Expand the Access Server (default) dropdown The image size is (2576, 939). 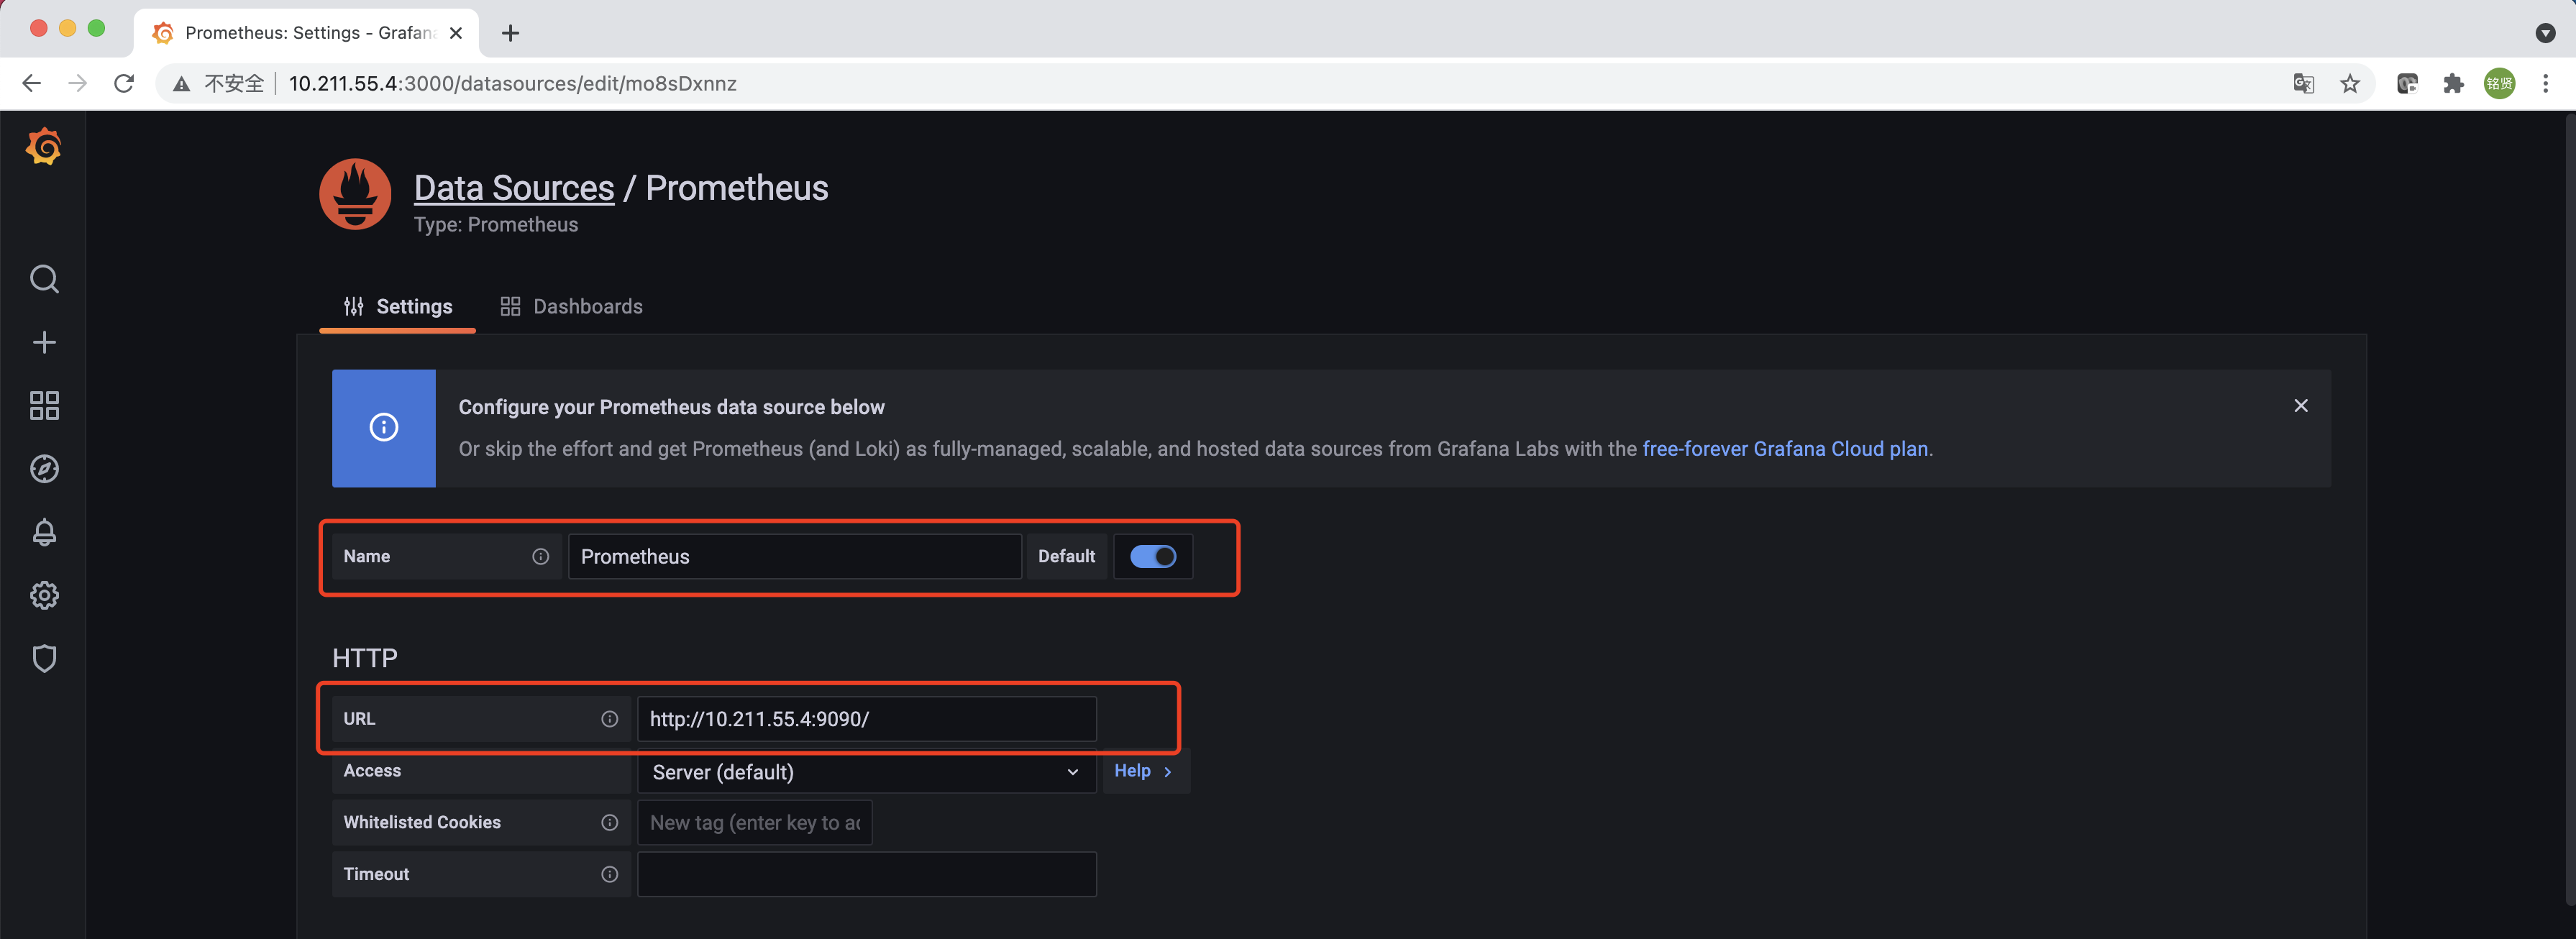click(x=865, y=772)
